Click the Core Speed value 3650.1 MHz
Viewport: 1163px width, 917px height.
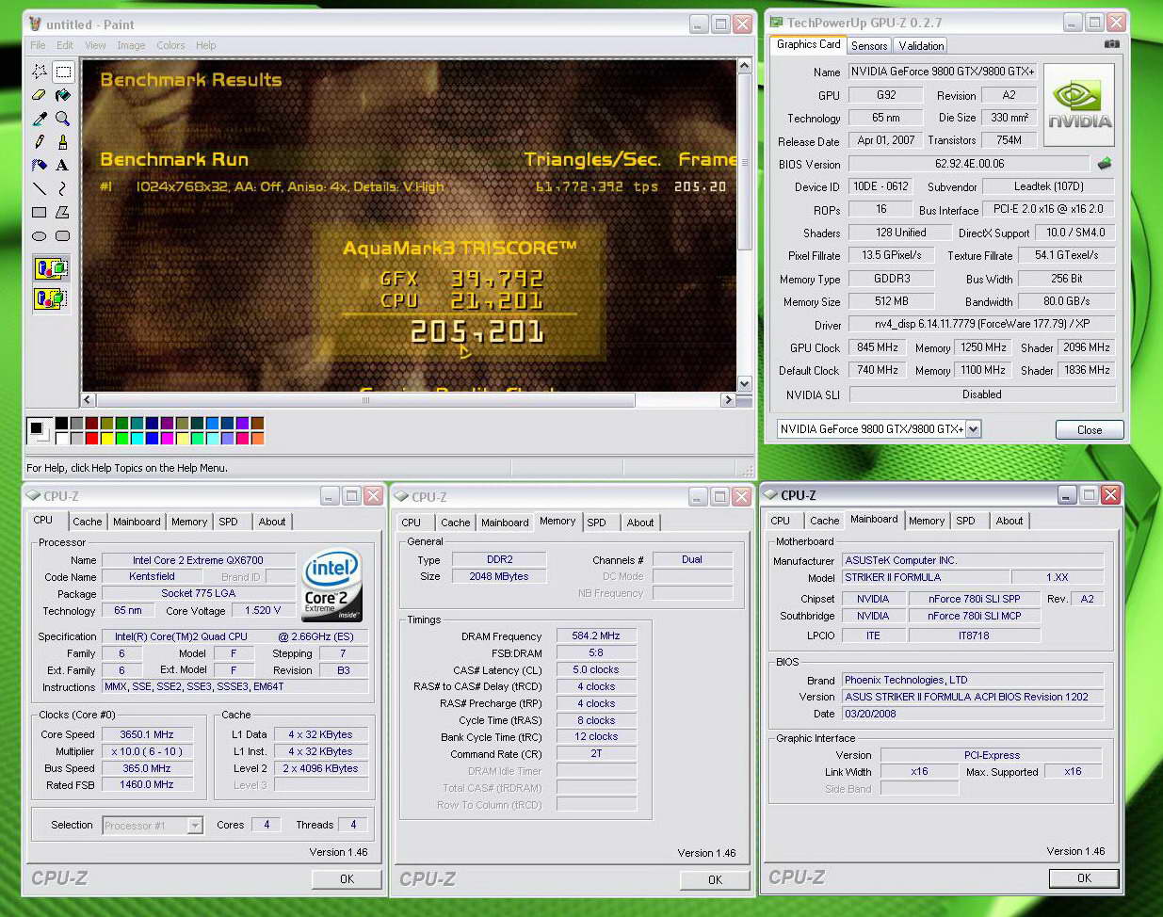click(147, 735)
